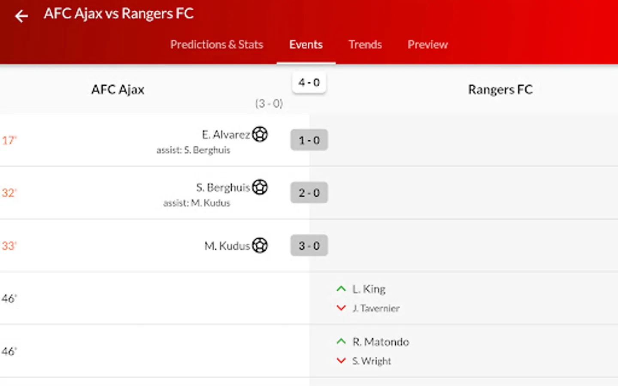Go back using the arrow icon
Screen dimensions: 618x386
coord(21,16)
